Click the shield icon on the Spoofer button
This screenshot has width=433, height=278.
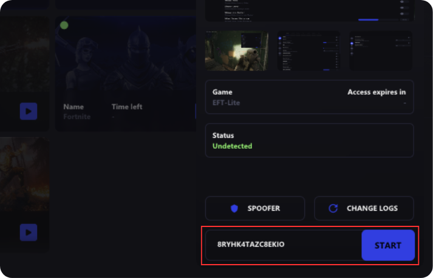coord(234,208)
